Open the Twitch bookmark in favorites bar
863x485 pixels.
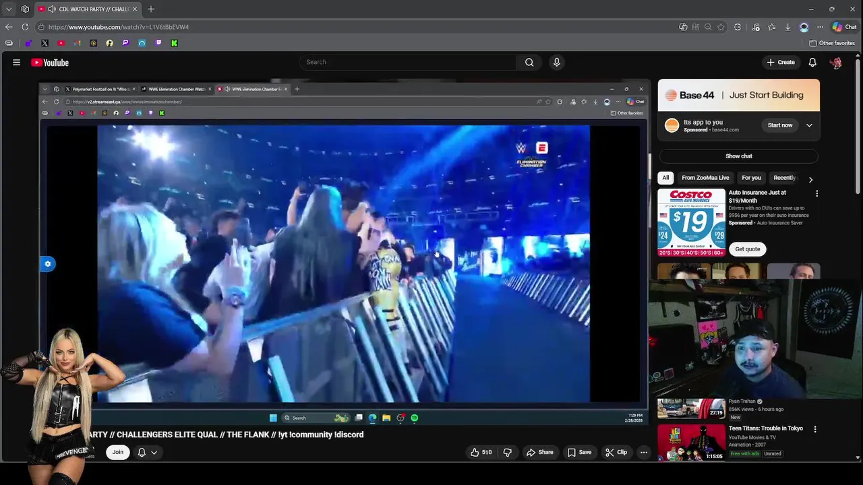(x=158, y=43)
